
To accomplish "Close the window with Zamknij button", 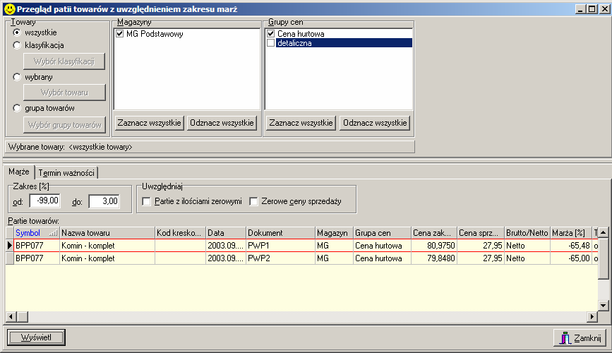I will coord(580,337).
